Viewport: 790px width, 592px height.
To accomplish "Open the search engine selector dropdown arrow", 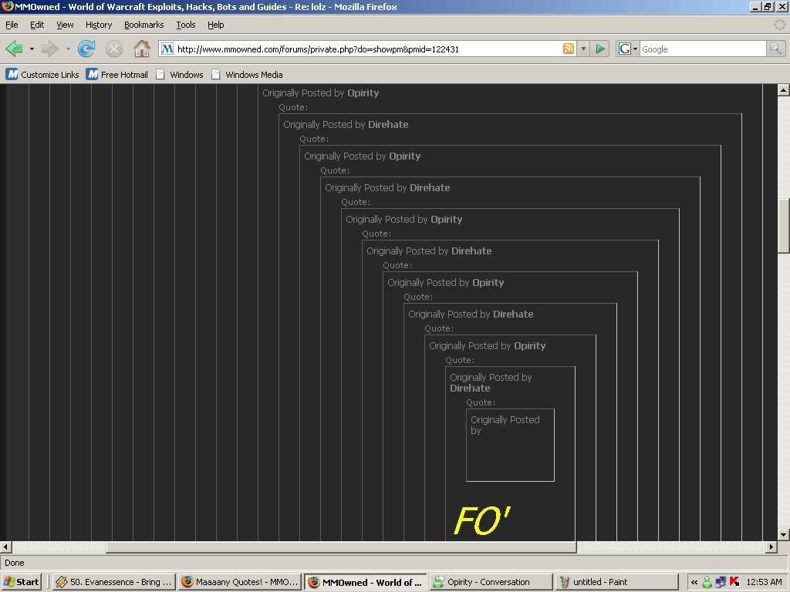I will 635,49.
